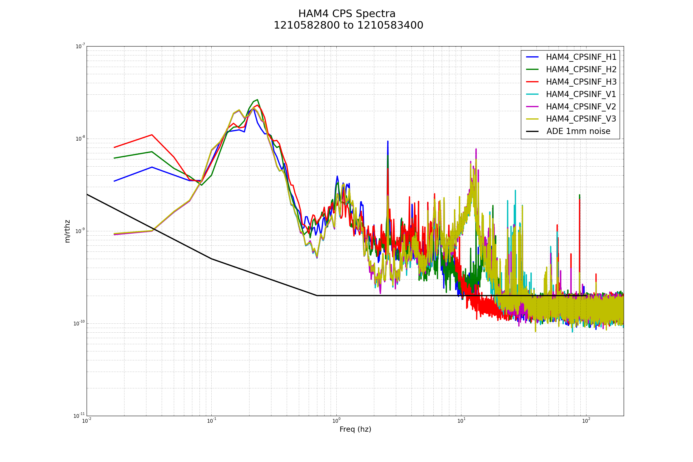Viewport: 693px width, 462px height.
Task: Click the black ADE noise legend swatch
Action: [532, 131]
